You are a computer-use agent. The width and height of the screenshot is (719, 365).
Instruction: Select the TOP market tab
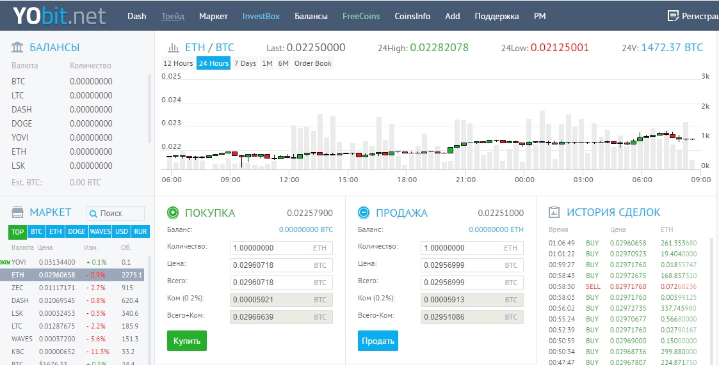pyautogui.click(x=17, y=232)
